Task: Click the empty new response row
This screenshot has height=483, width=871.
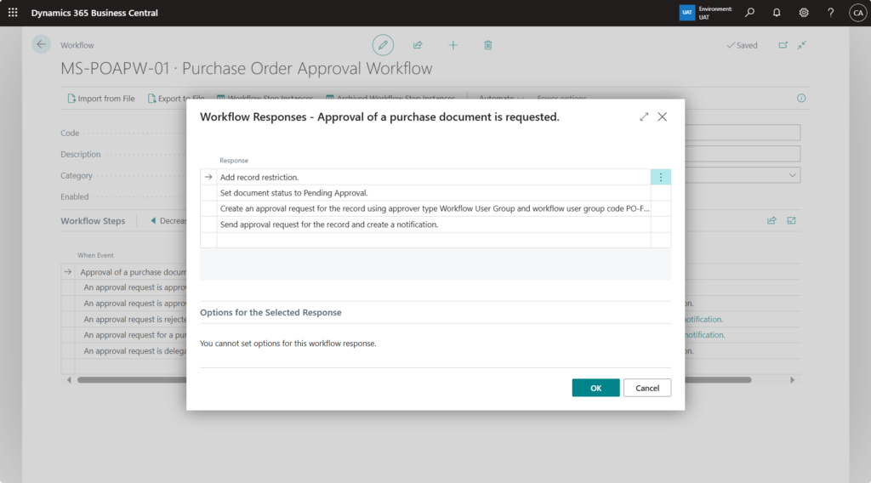Action: (x=434, y=240)
